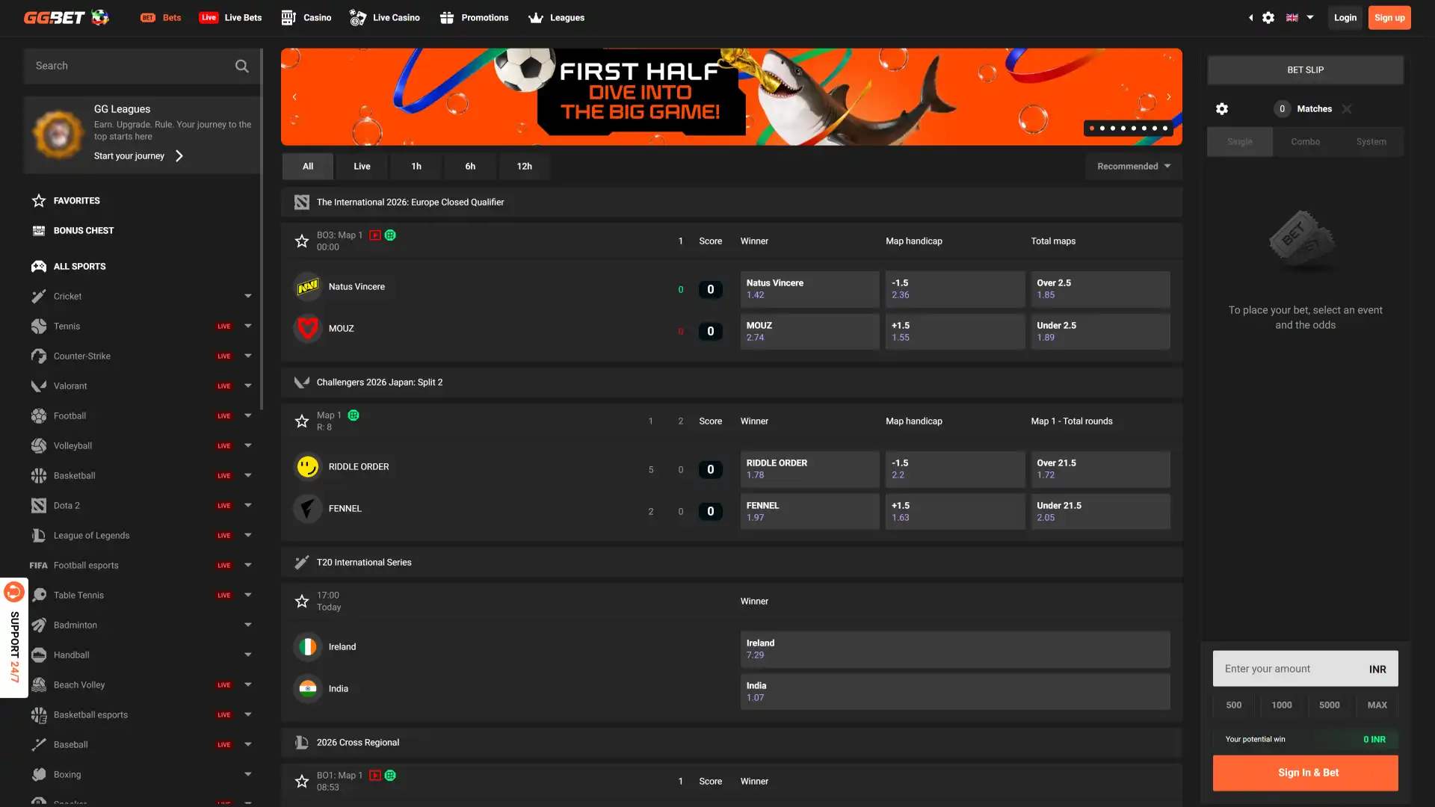The height and width of the screenshot is (807, 1435).
Task: Click Sign In & Bet
Action: [1305, 773]
